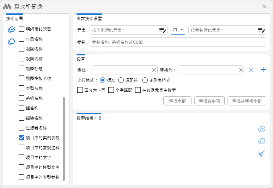Remove search row with blue X icon
The height and width of the screenshot is (188, 273).
coord(251,70)
